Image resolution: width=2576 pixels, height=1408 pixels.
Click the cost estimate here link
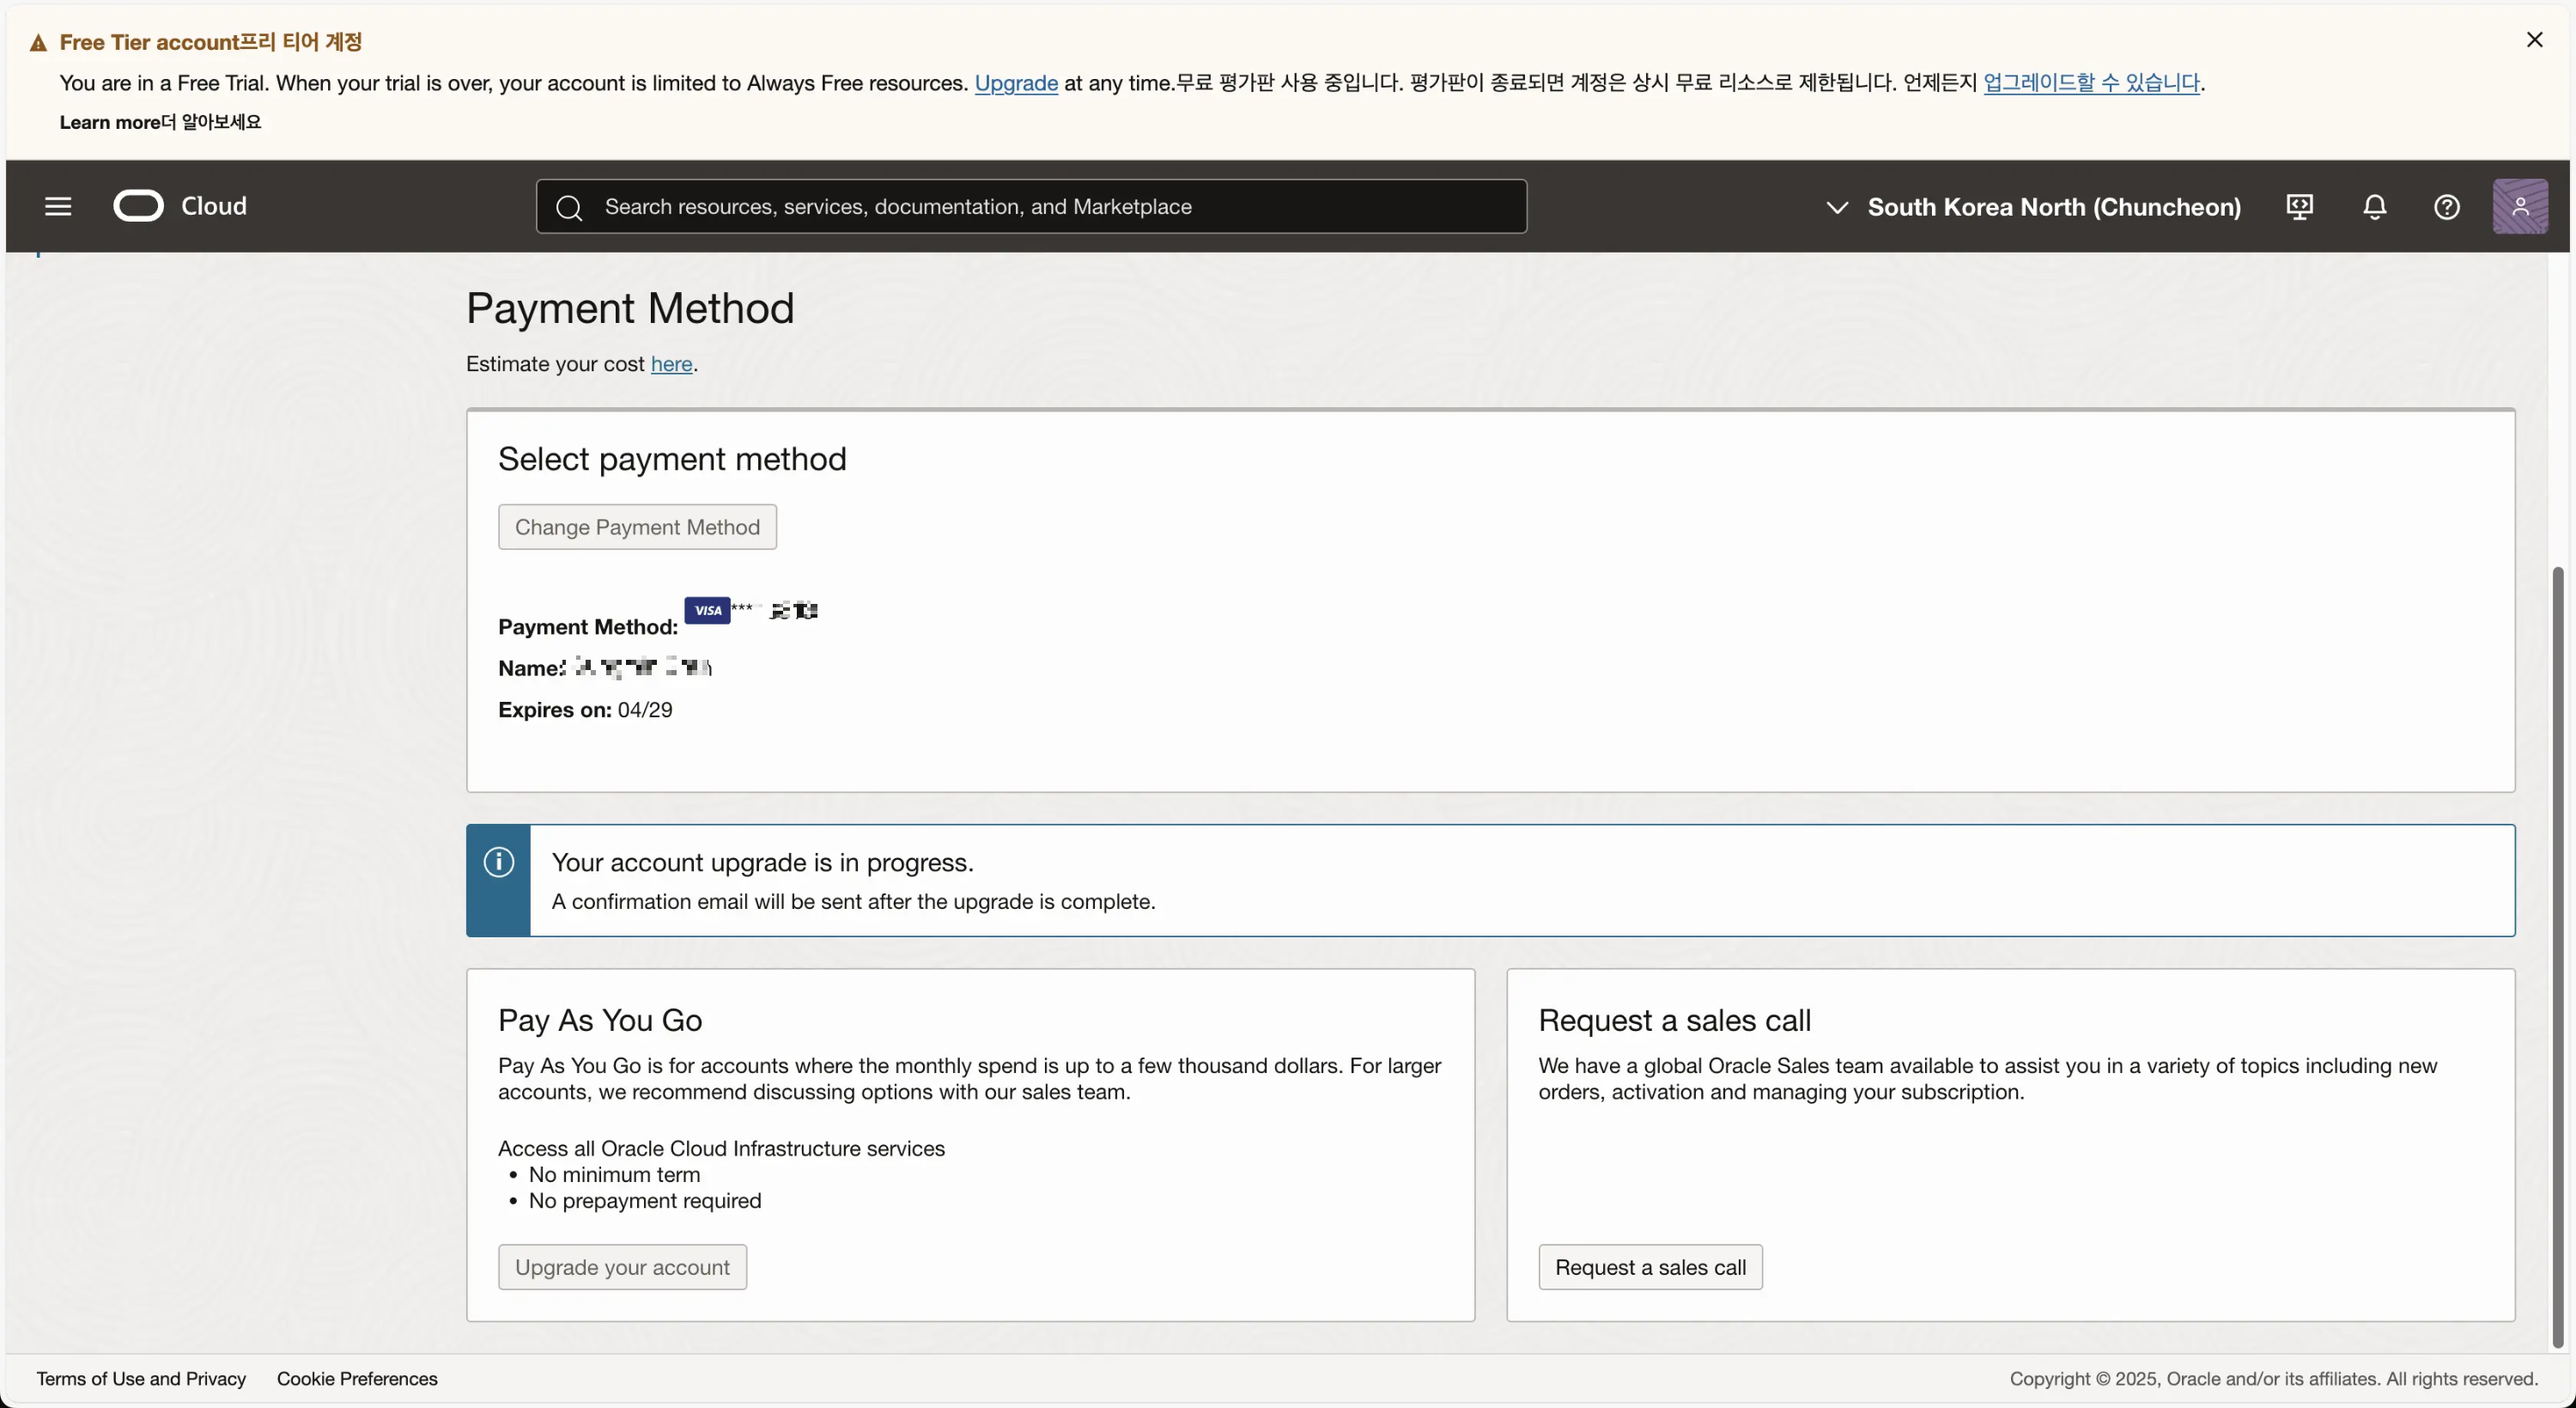[671, 363]
